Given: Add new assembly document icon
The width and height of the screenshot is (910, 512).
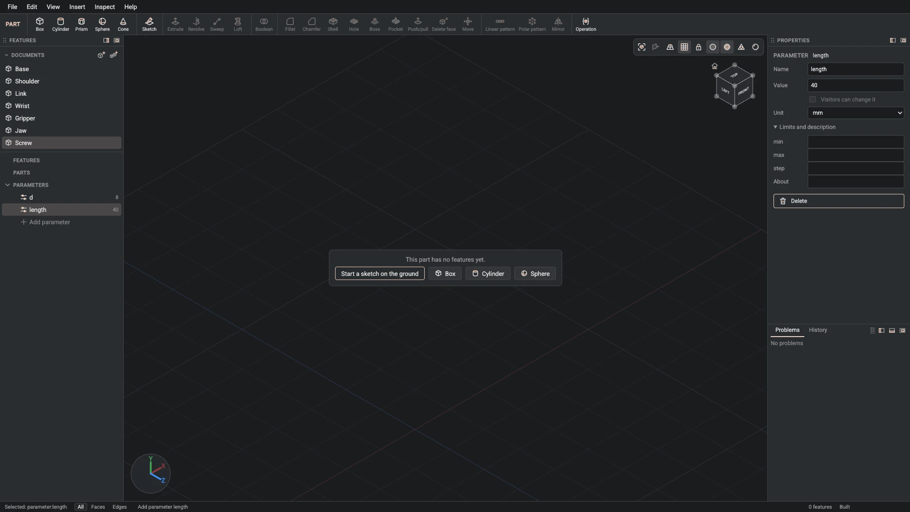Looking at the screenshot, I should [114, 55].
